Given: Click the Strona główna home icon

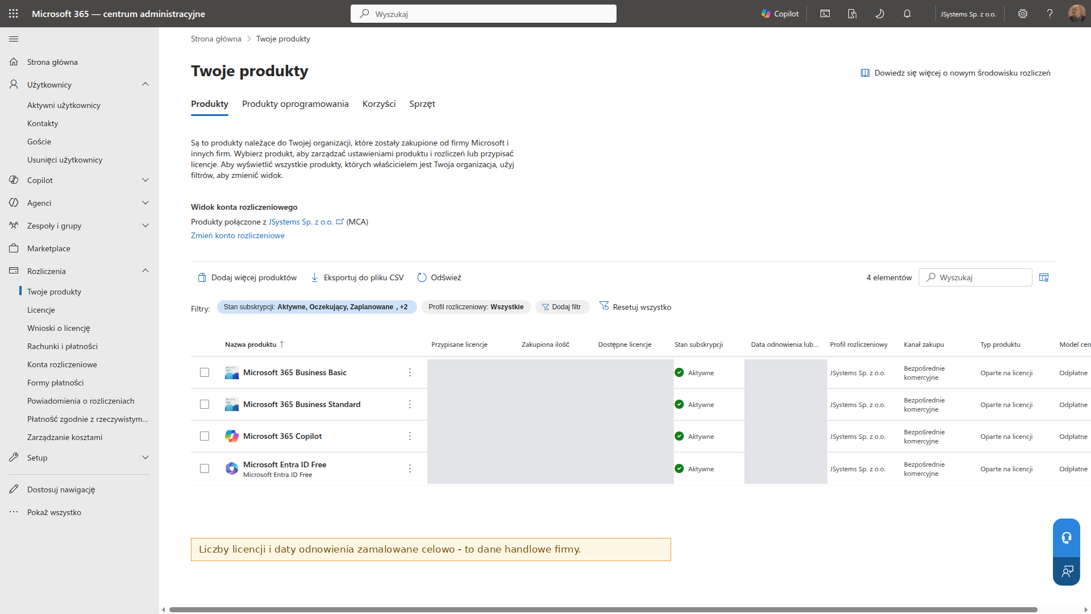Looking at the screenshot, I should pos(14,61).
